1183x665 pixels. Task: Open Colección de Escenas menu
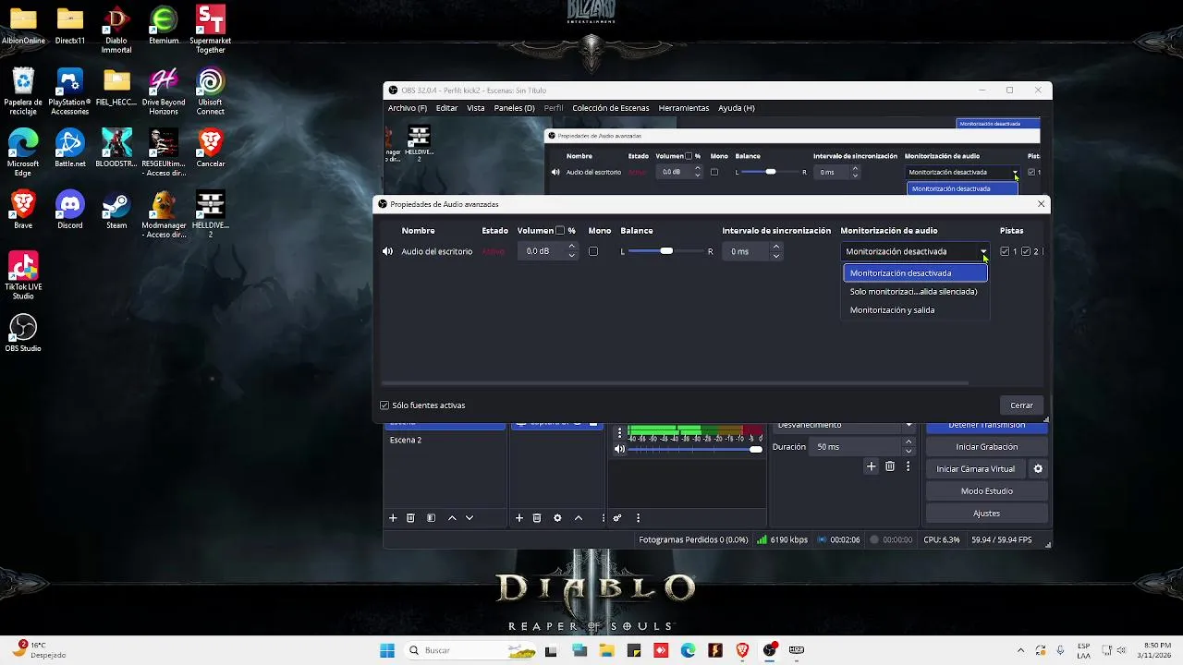click(x=611, y=108)
